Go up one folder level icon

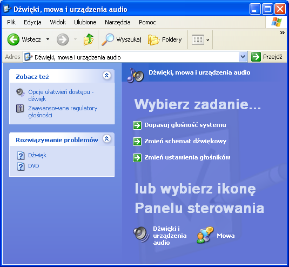(x=89, y=39)
